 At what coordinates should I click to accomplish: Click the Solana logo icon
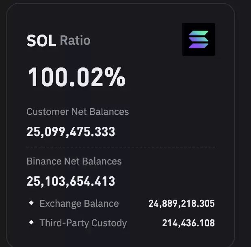(199, 39)
